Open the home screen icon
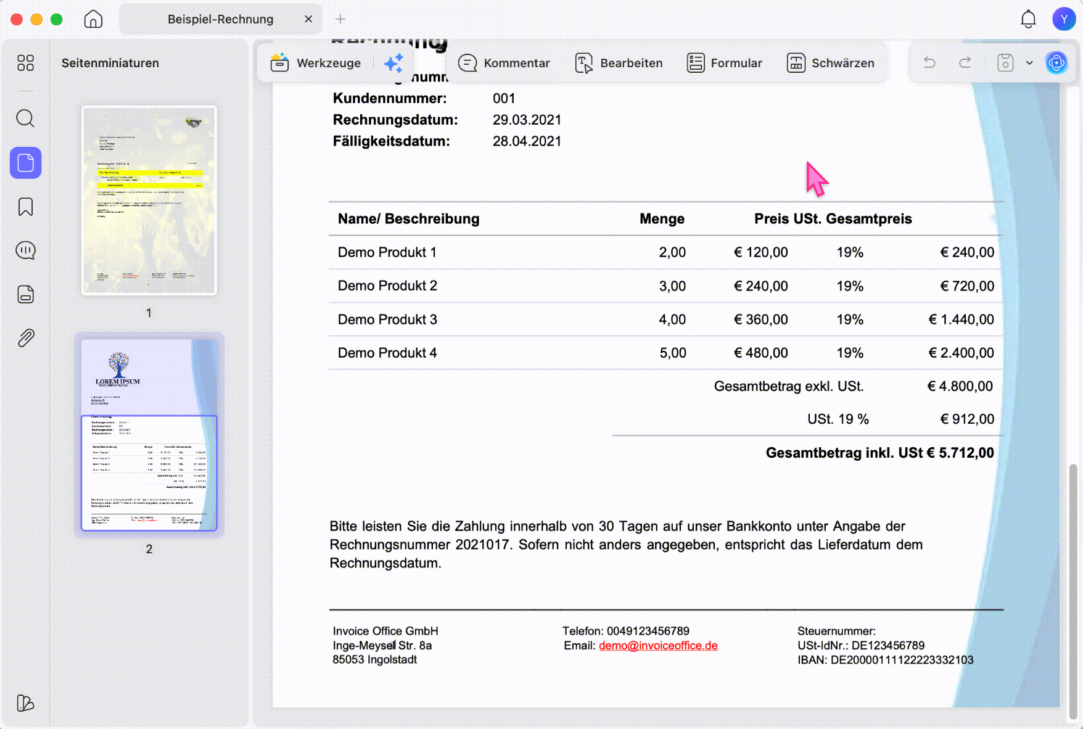The width and height of the screenshot is (1083, 729). pyautogui.click(x=93, y=19)
